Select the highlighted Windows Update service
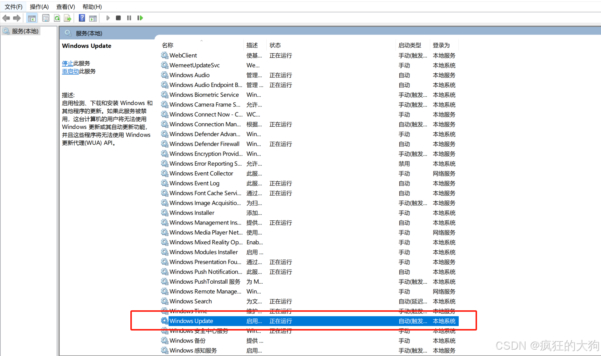Image resolution: width=601 pixels, height=356 pixels. (x=310, y=321)
